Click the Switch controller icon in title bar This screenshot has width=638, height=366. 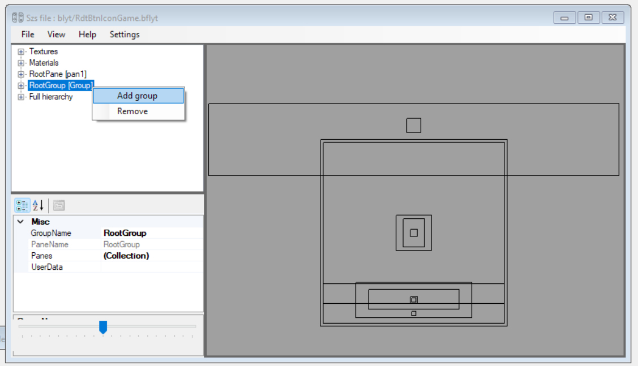pos(18,18)
